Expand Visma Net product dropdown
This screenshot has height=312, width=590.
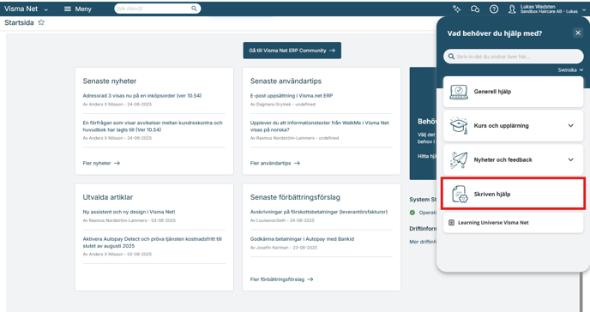pyautogui.click(x=46, y=9)
